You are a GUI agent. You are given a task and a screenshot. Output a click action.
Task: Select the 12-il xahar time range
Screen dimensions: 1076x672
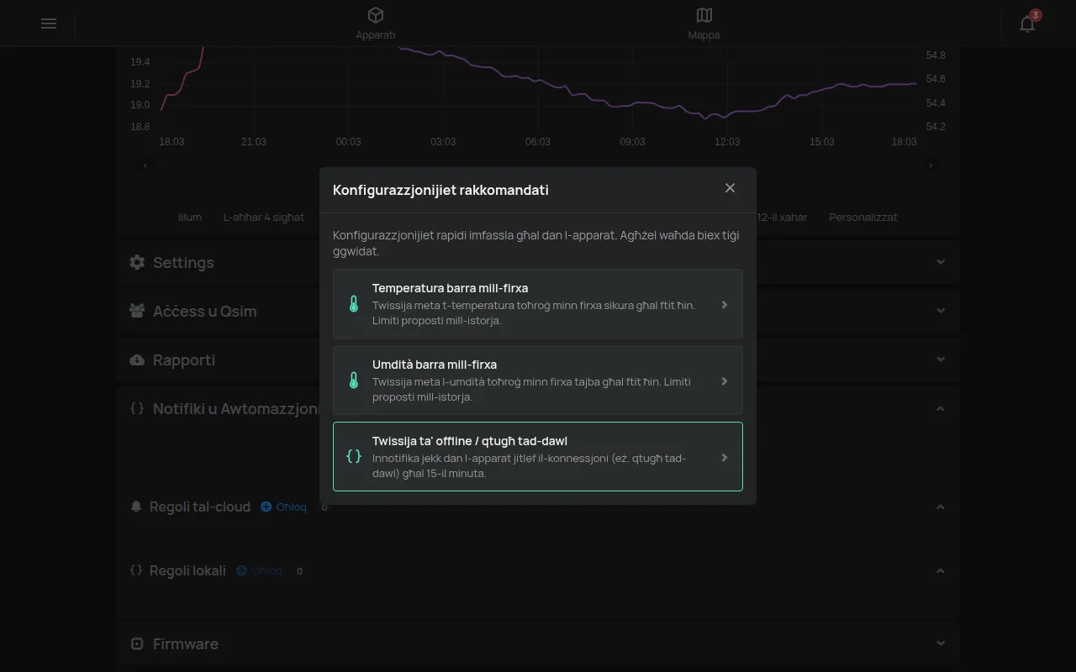coord(782,217)
